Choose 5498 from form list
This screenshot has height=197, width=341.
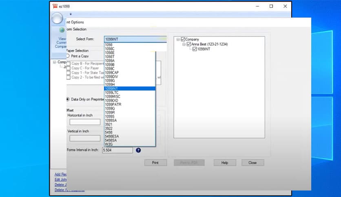click(130, 132)
